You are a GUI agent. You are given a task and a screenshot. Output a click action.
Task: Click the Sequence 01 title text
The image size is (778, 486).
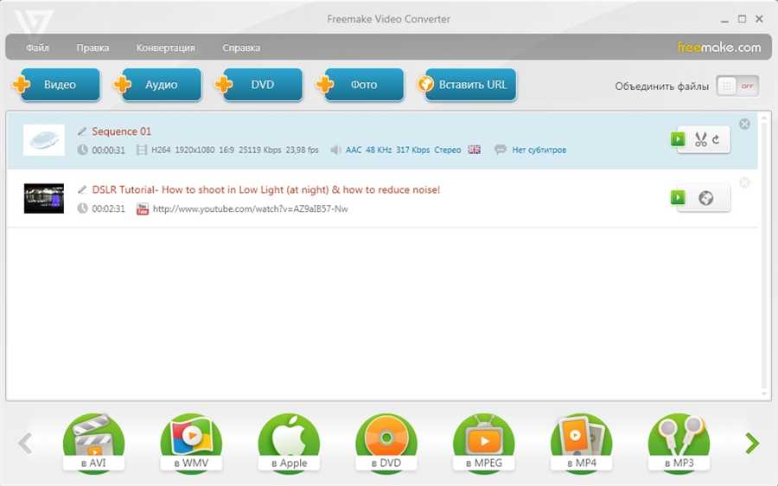click(x=122, y=131)
